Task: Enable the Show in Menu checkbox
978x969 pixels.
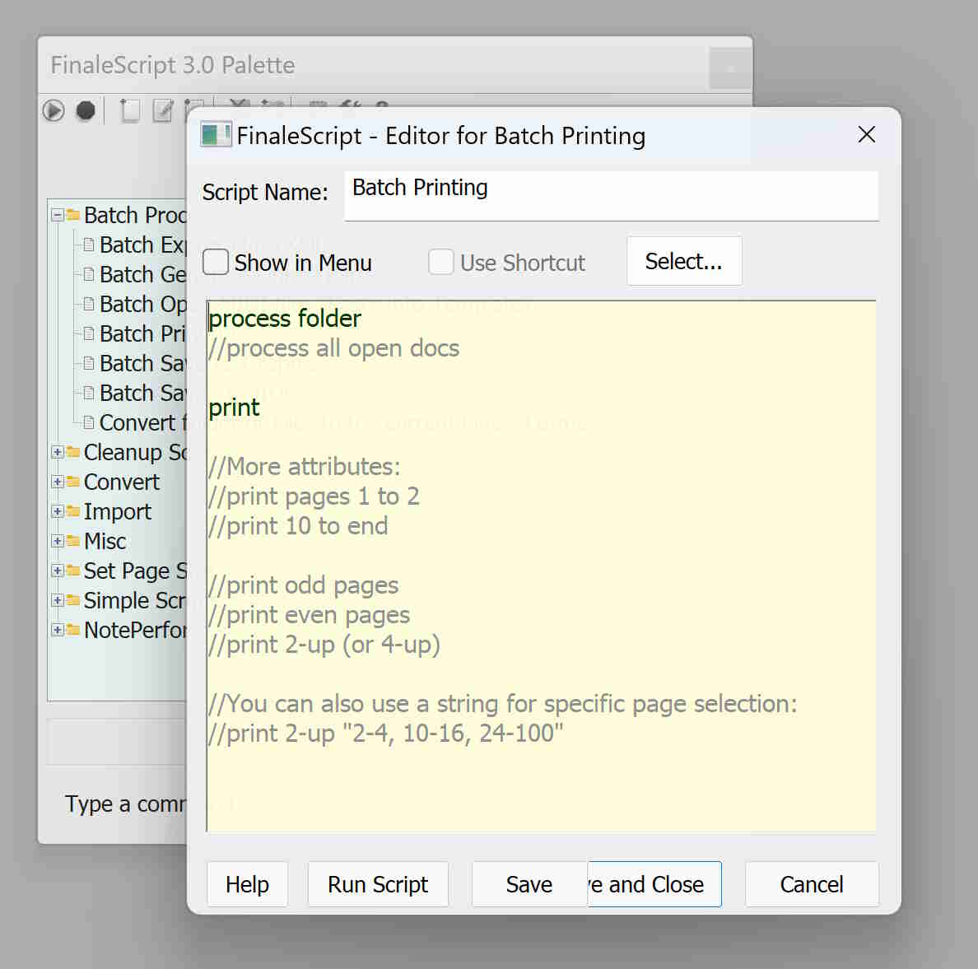Action: 216,263
